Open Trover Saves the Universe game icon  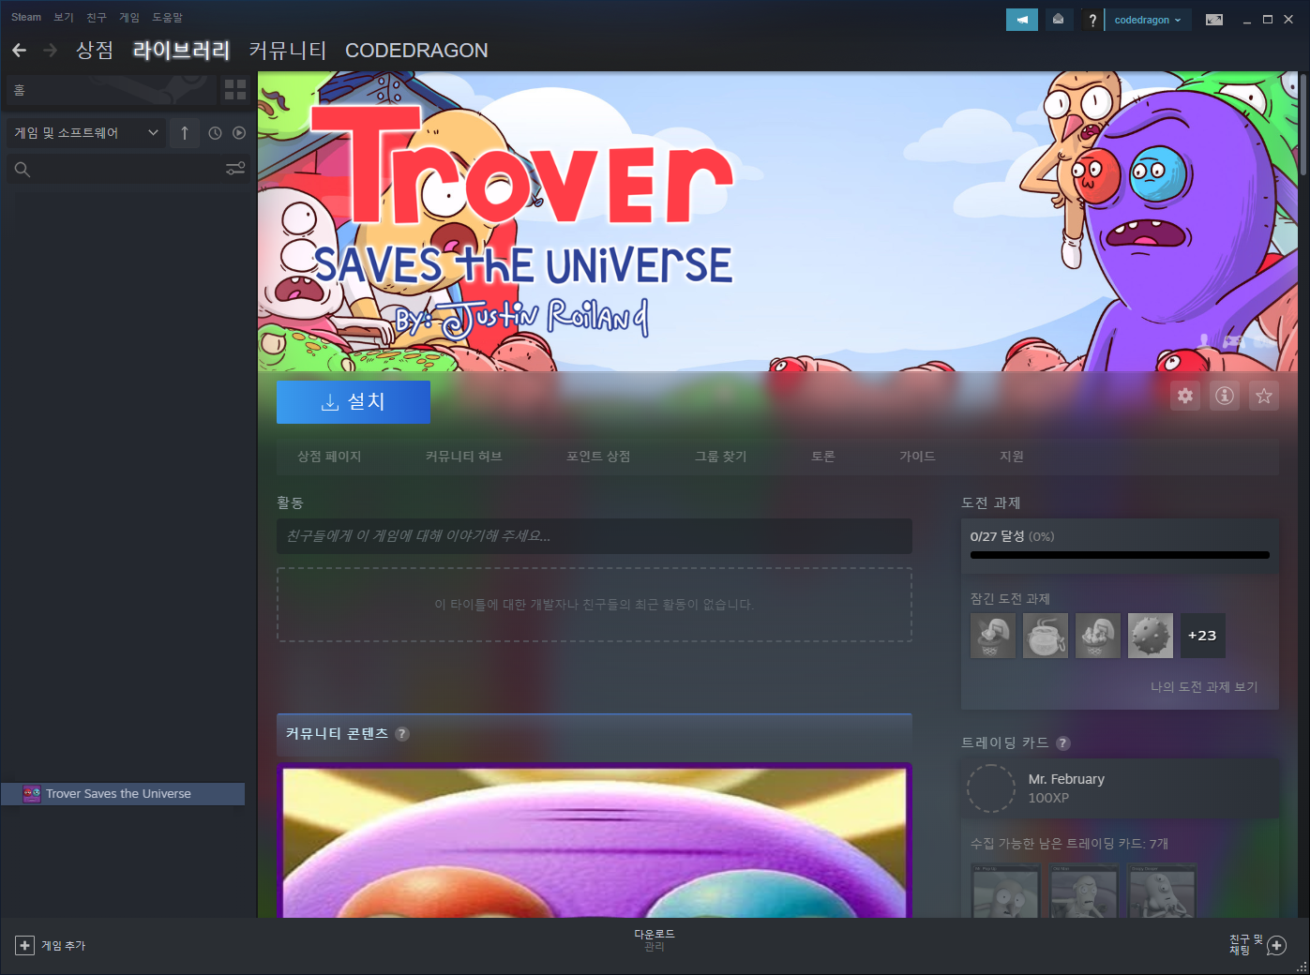click(32, 794)
